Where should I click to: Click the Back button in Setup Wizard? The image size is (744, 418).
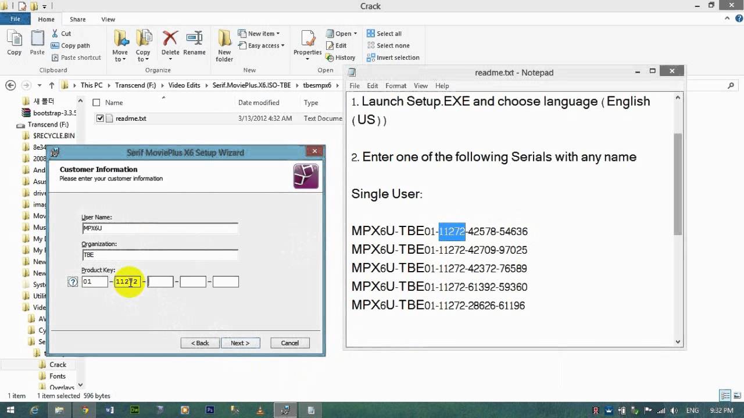[x=200, y=343]
